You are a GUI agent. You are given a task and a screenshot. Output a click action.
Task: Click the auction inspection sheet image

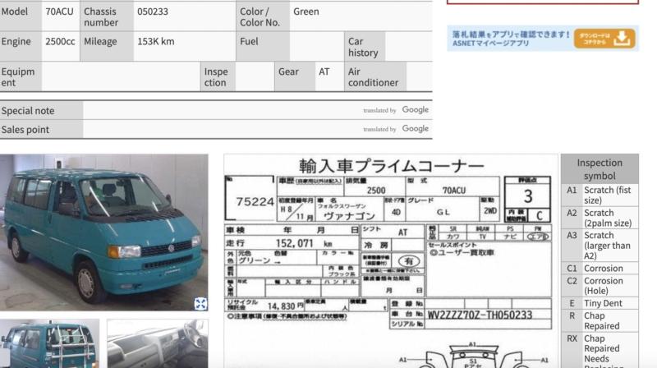(x=389, y=246)
